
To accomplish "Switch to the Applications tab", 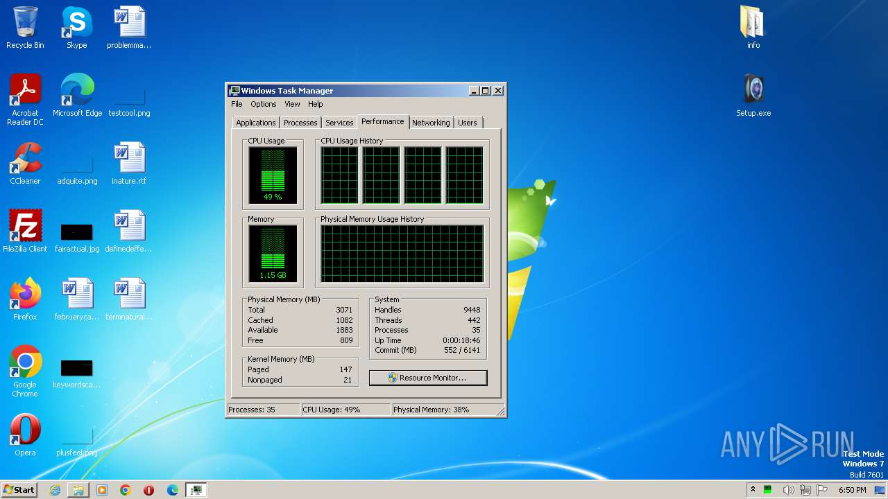I will 256,123.
